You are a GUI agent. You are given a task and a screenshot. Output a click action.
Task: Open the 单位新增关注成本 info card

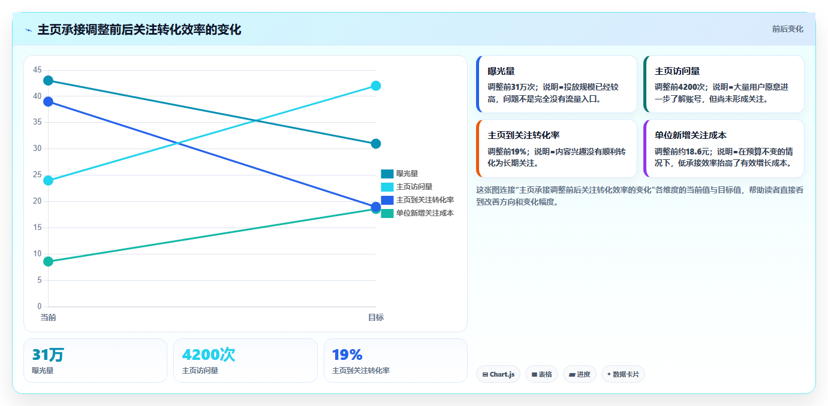click(x=724, y=149)
